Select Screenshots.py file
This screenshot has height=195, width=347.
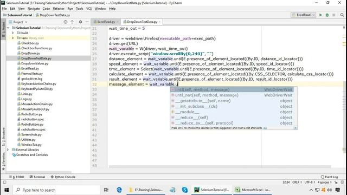[x=29, y=135]
